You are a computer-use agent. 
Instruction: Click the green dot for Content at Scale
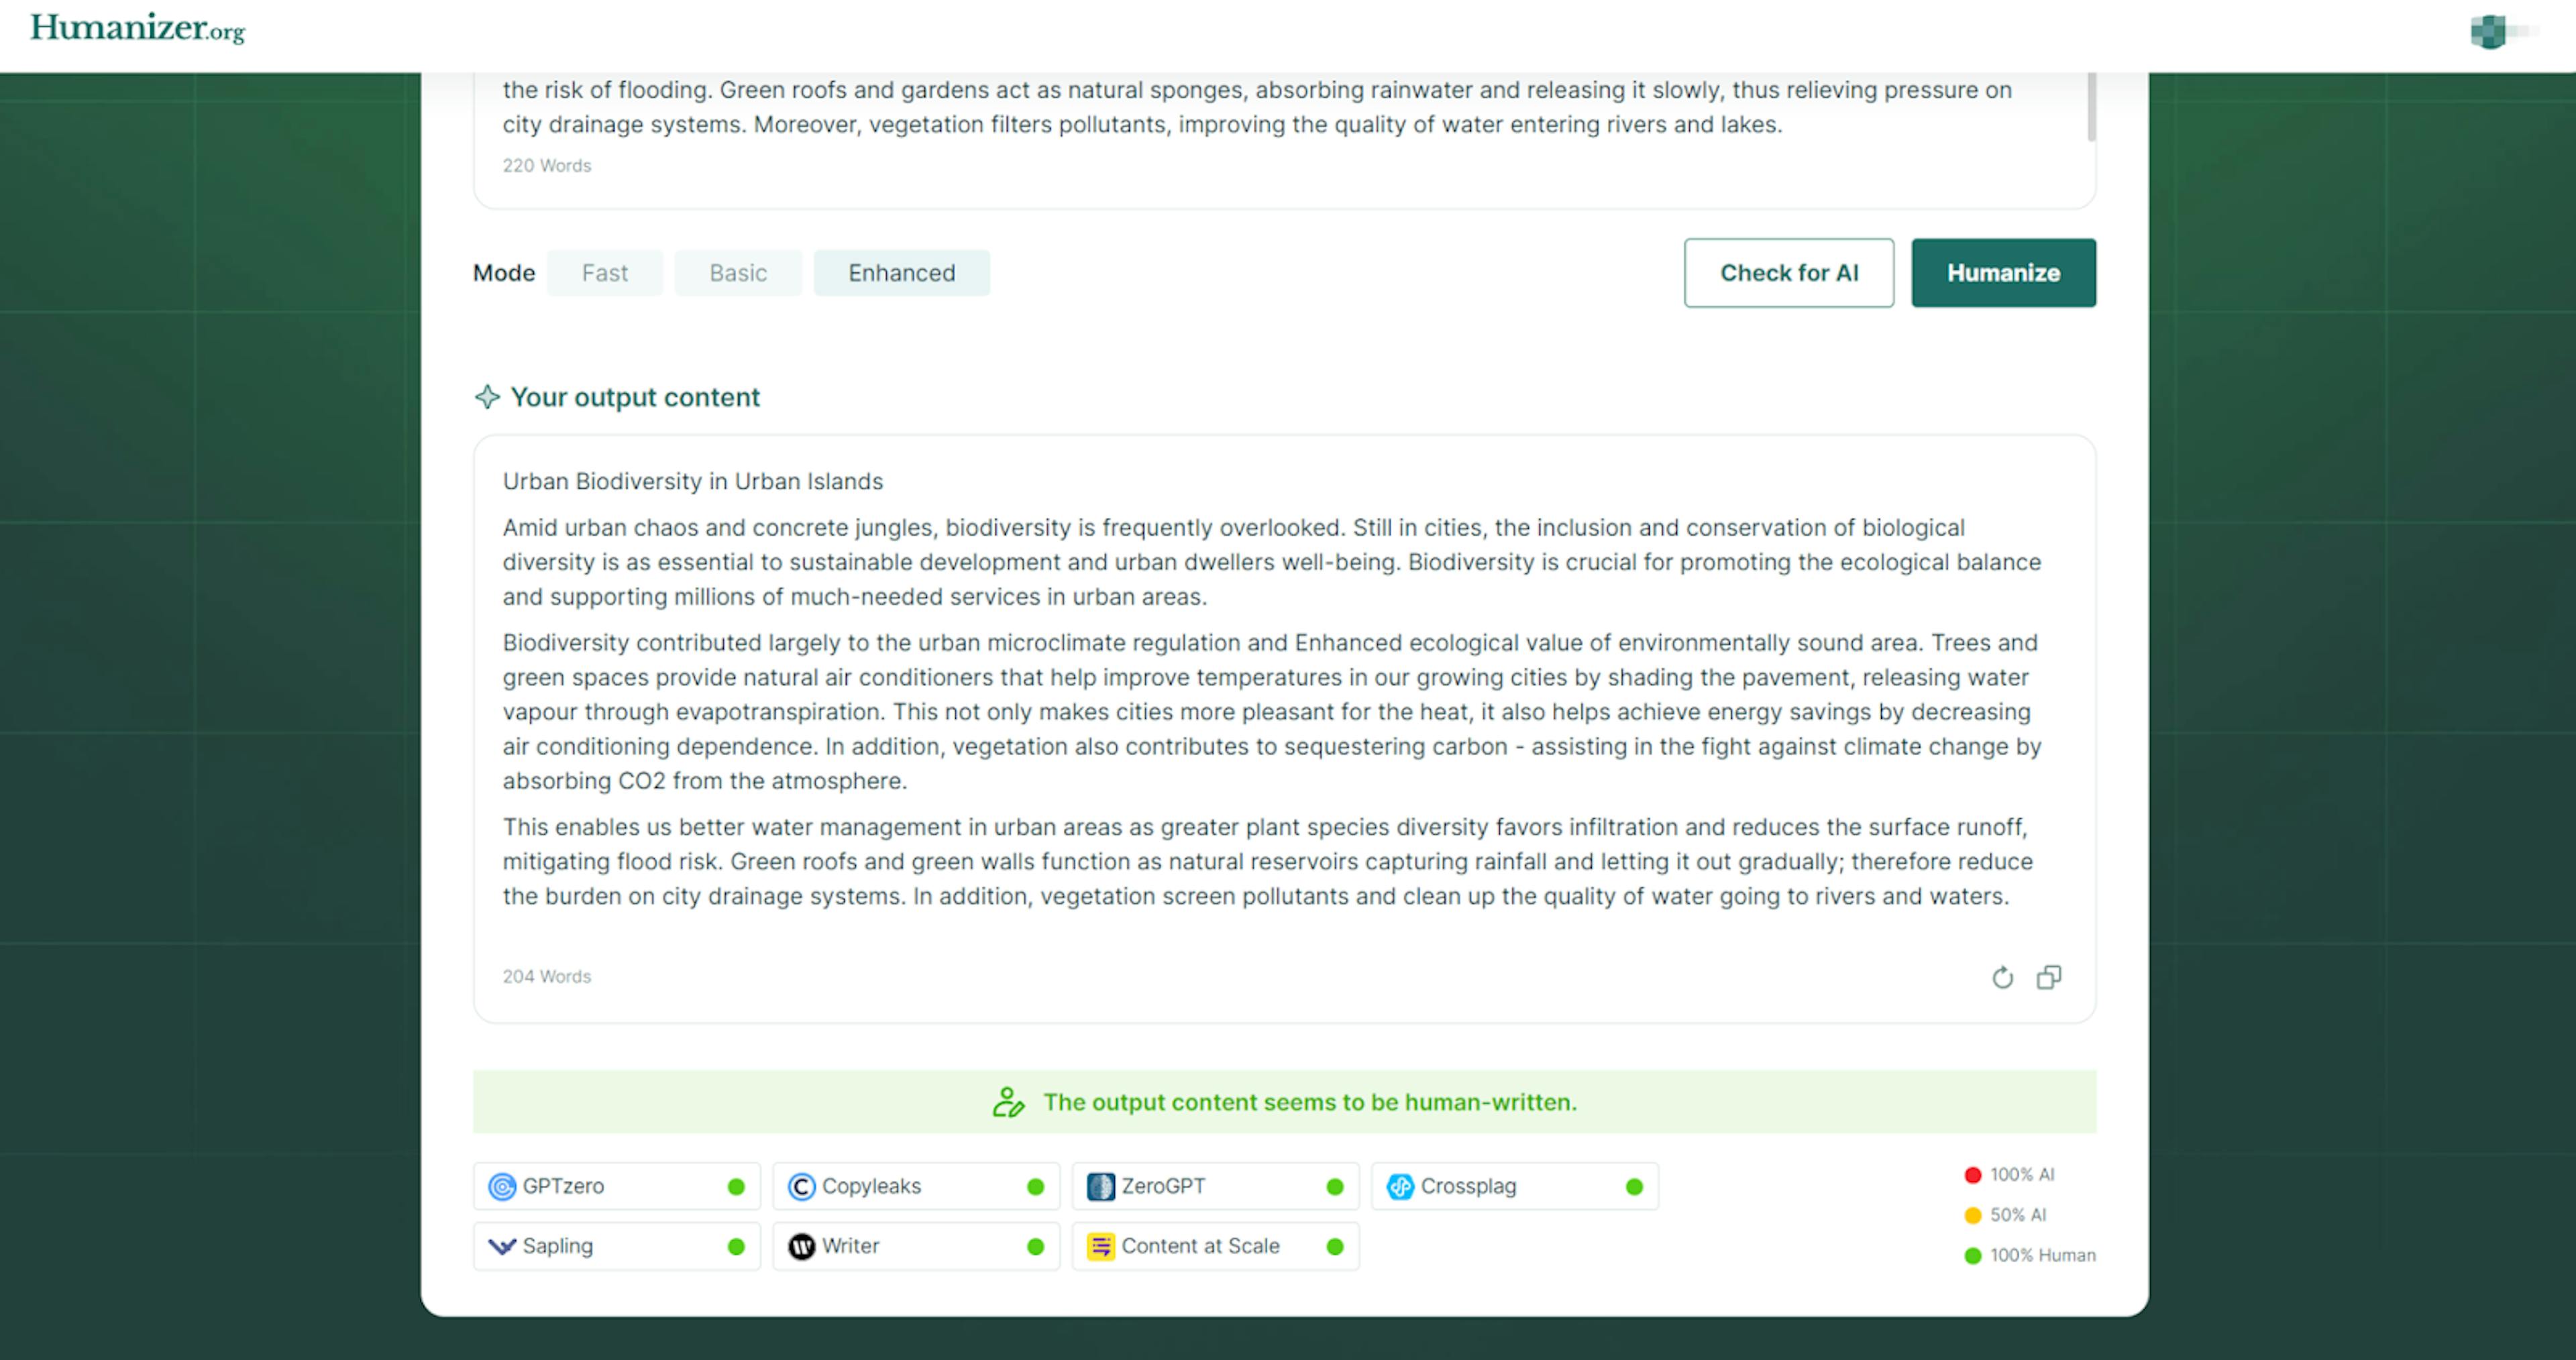1334,1247
